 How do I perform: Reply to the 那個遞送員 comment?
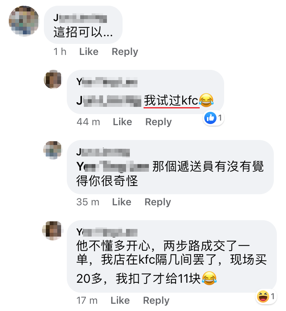tap(158, 202)
